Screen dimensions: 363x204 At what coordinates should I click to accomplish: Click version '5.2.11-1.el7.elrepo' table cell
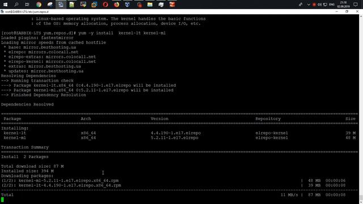[175, 138]
